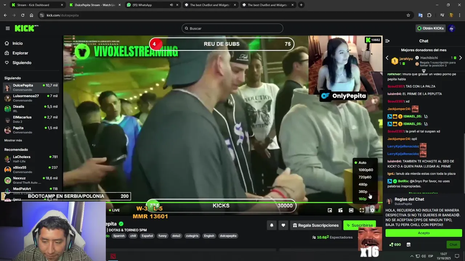Focus the Buscar search field
Screen dimensions: 465x261
(232, 28)
